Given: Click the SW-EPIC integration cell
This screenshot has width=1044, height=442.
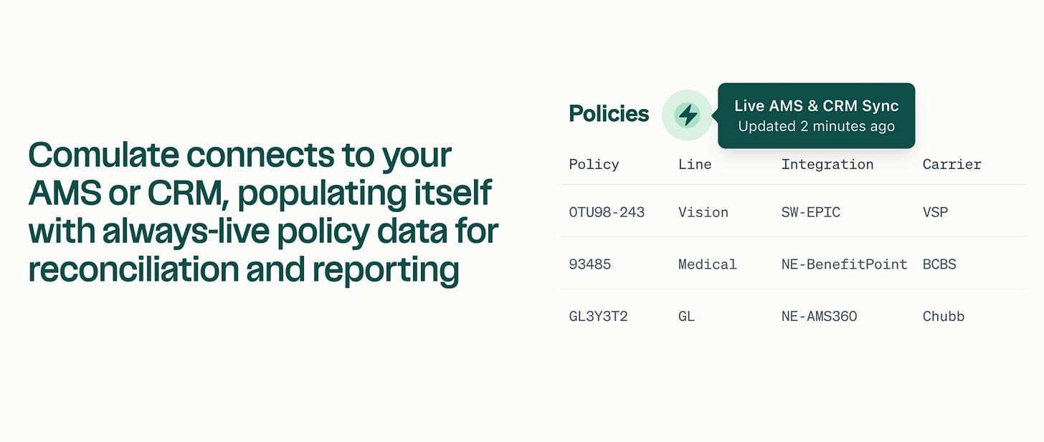Looking at the screenshot, I should (811, 212).
